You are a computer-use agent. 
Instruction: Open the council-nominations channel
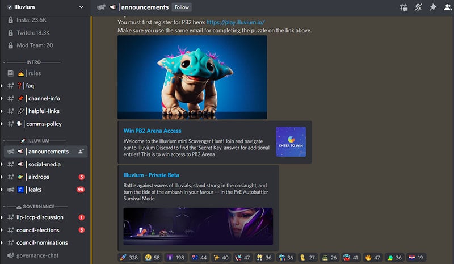click(x=45, y=243)
